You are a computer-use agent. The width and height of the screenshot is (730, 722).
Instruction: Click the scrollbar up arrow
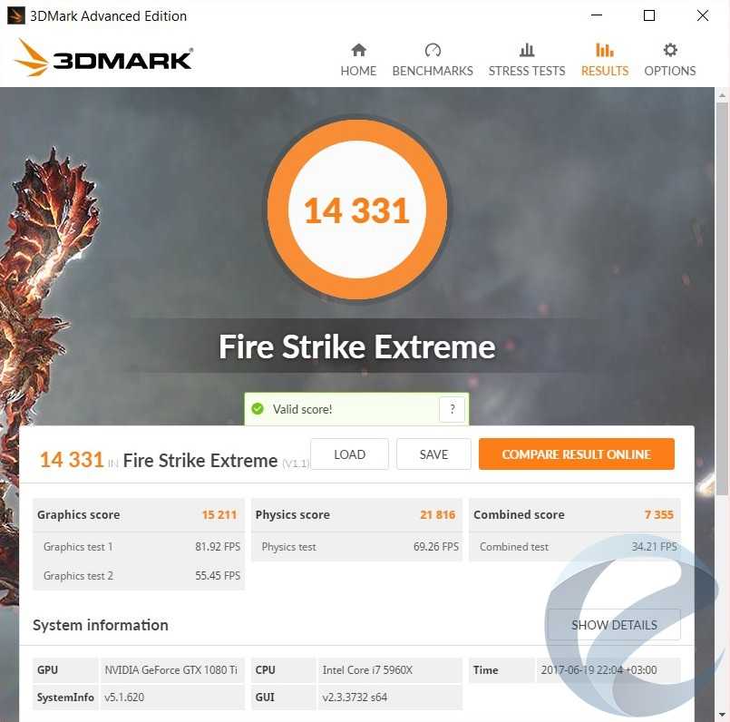pyautogui.click(x=722, y=95)
